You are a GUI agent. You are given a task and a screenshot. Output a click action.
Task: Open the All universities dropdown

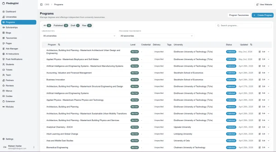[79, 36]
